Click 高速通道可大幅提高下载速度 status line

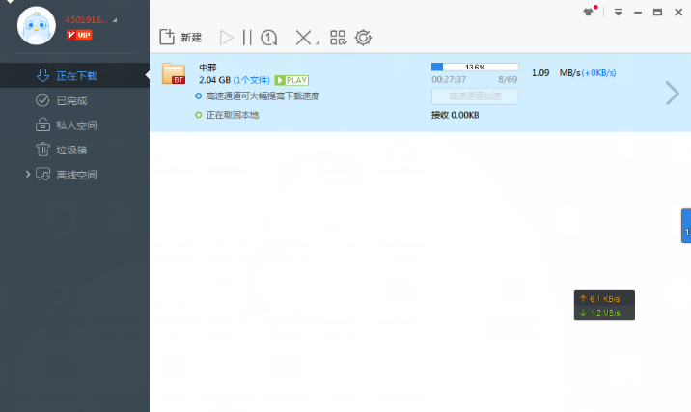[x=258, y=96]
